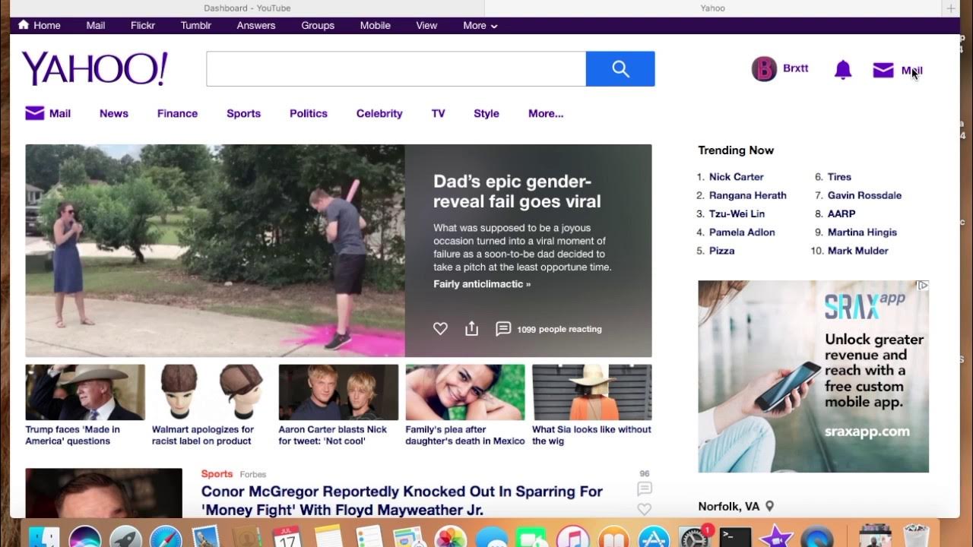The height and width of the screenshot is (547, 973).
Task: Open trending topic Nick Carter
Action: (736, 176)
